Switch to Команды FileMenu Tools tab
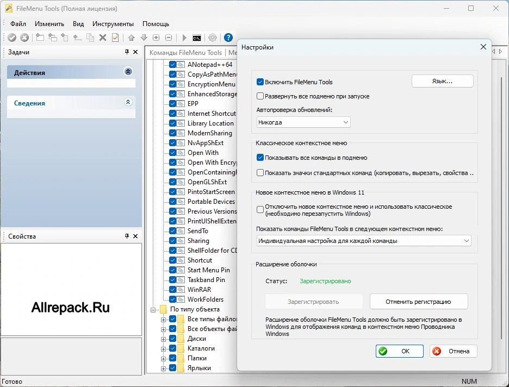The width and height of the screenshot is (509, 387). coord(185,53)
